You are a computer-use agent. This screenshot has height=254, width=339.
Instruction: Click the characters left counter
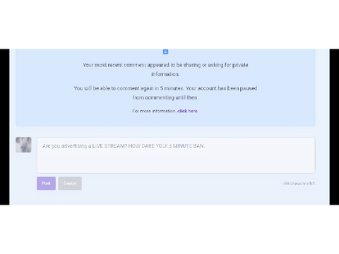point(299,183)
